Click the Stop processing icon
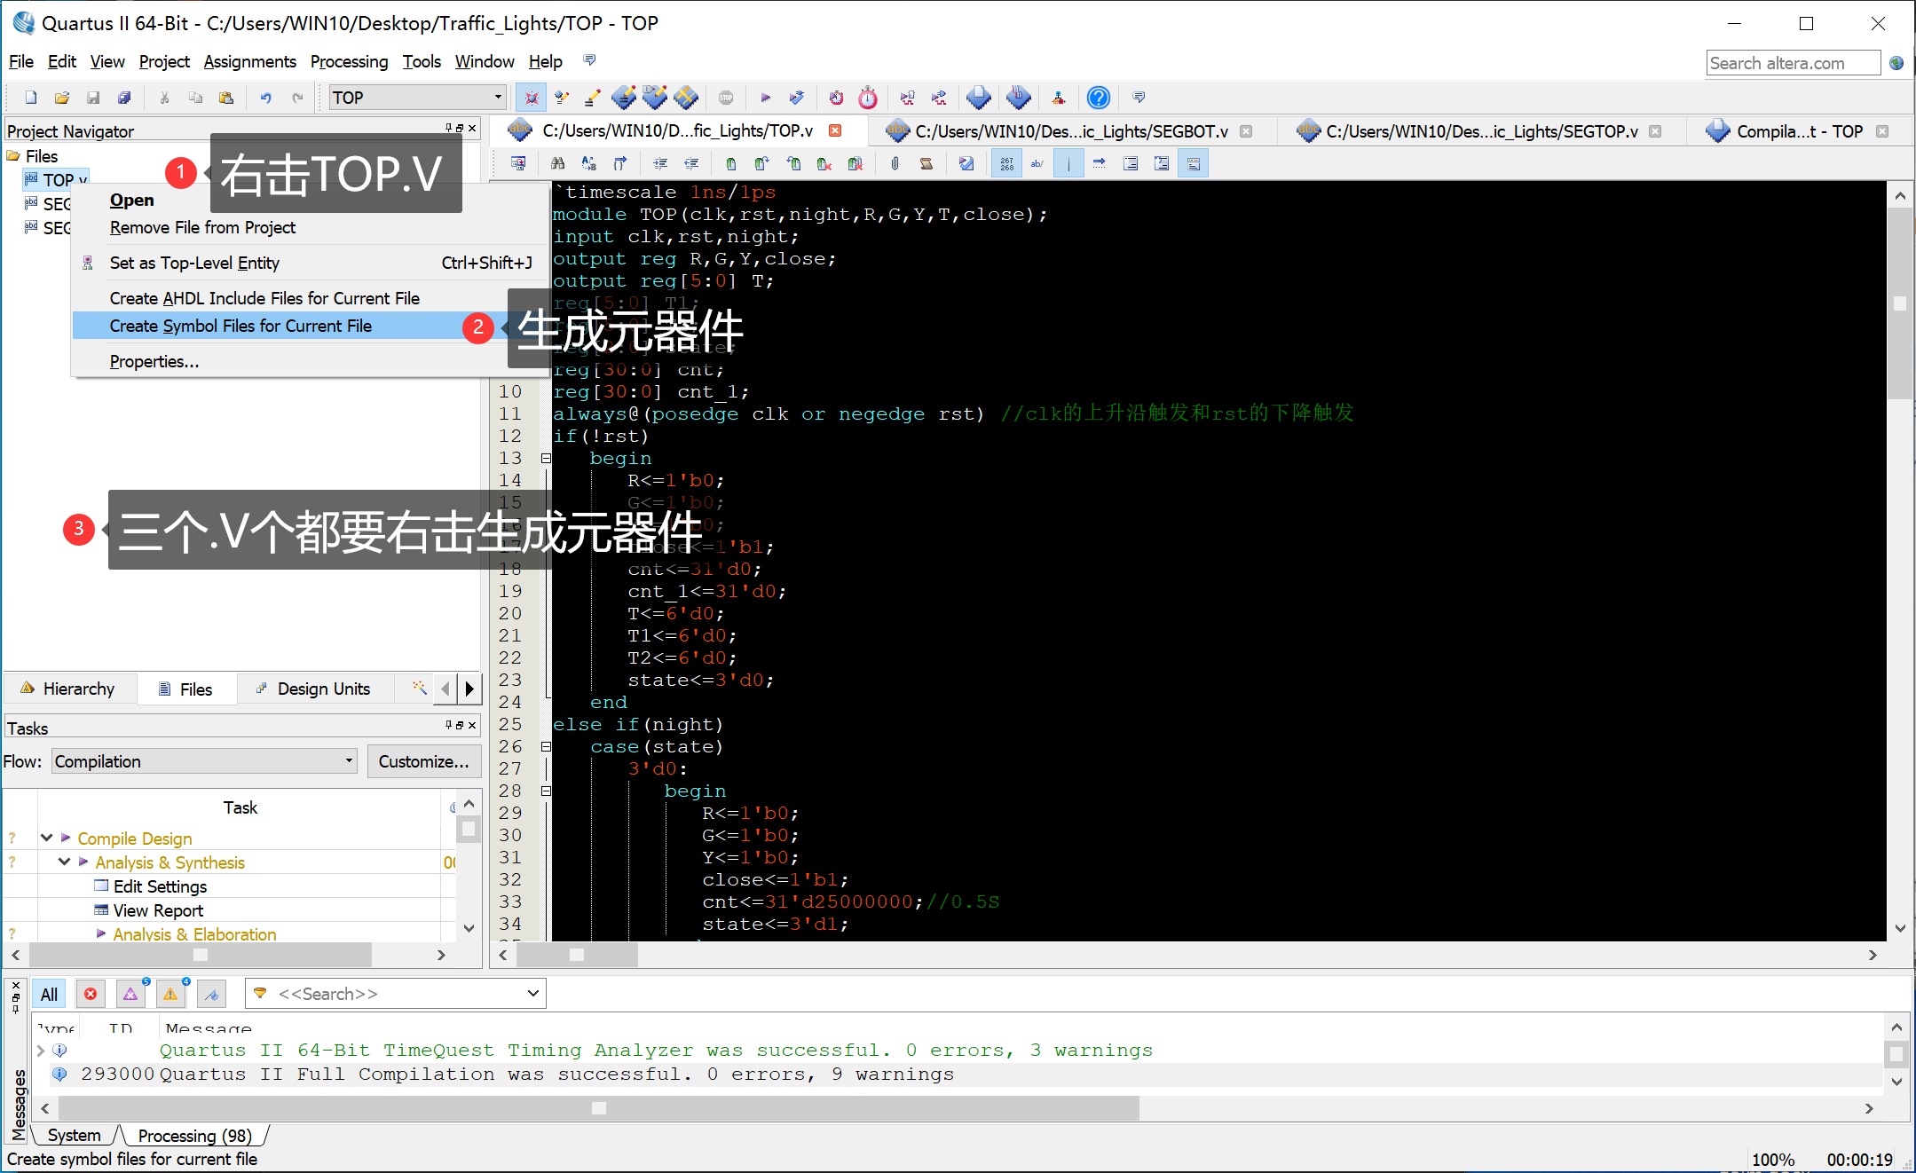 click(725, 98)
